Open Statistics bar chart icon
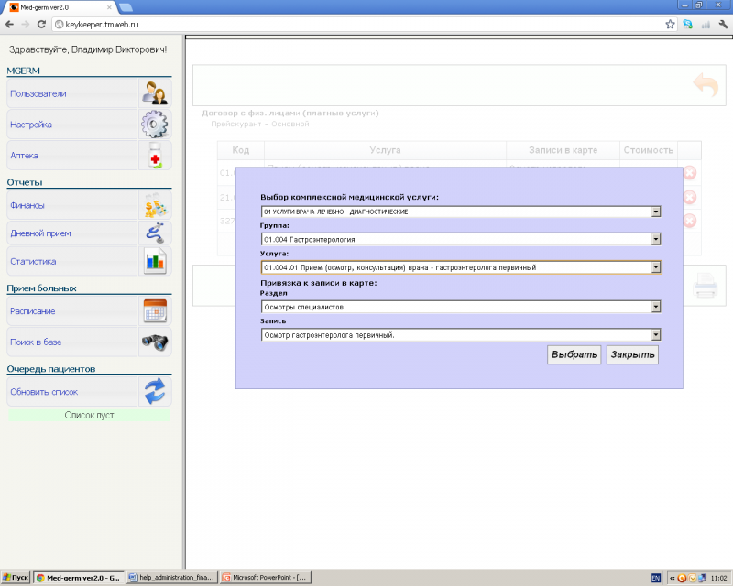The height and width of the screenshot is (586, 733). [x=154, y=261]
